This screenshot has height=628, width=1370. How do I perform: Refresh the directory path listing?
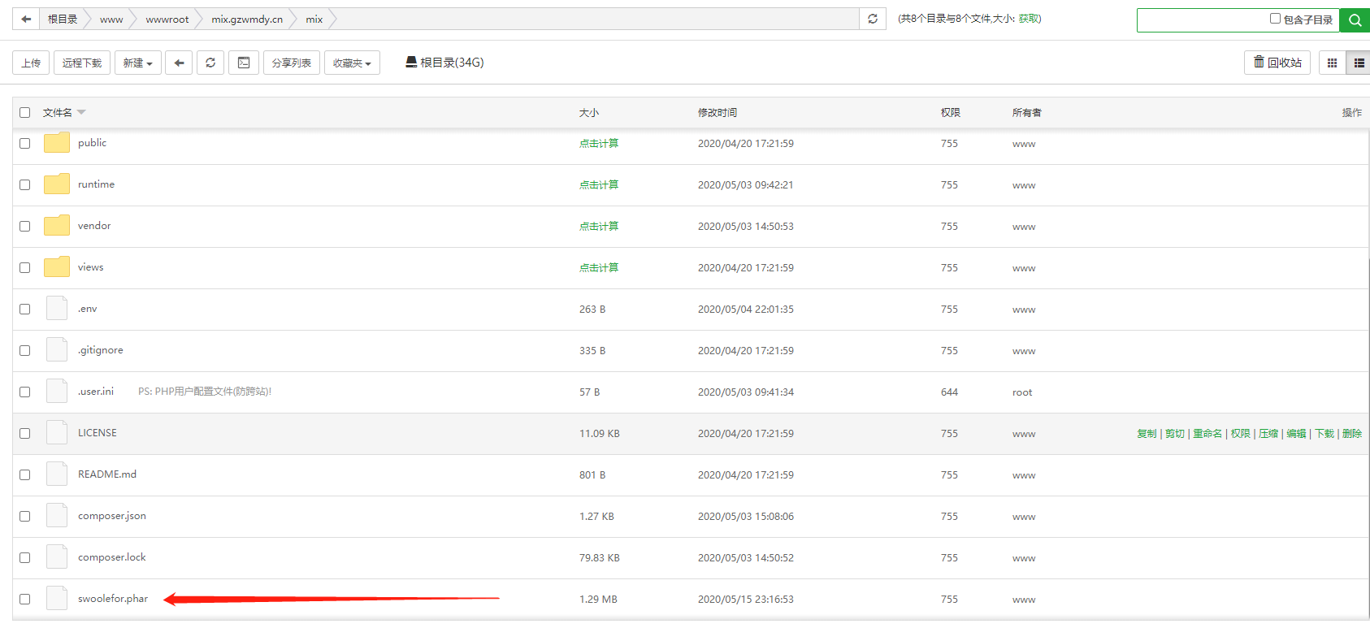click(872, 19)
